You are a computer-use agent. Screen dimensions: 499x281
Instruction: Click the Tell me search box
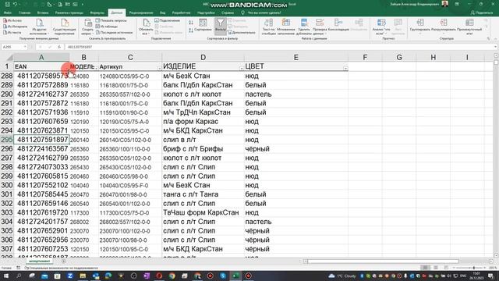coord(261,12)
